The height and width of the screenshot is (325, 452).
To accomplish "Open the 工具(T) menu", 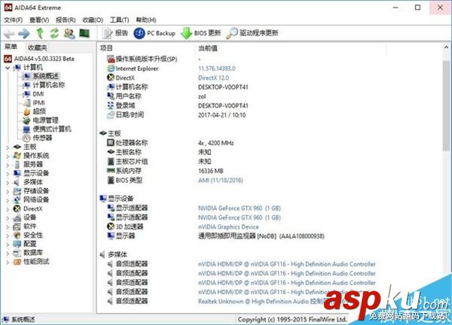I will coord(119,20).
